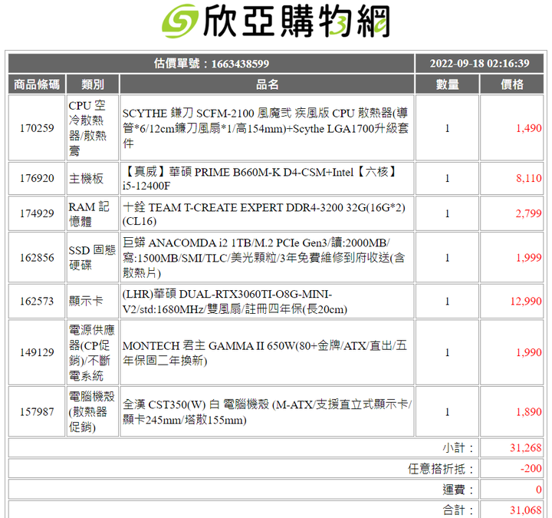Screen dimensions: 552x518
Task: Click the 價格 column header
Action: point(511,84)
